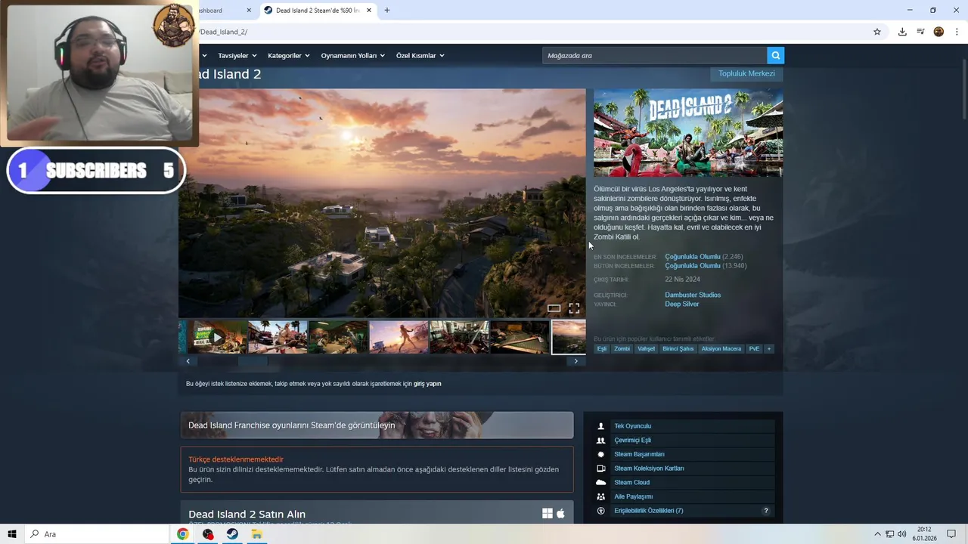
Task: Open the Tek Oyunculu feature link
Action: pyautogui.click(x=632, y=426)
